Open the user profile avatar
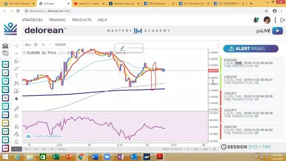 tap(267, 20)
